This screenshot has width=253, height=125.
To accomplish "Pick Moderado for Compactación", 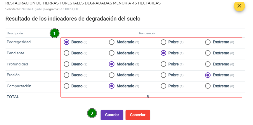I will click(x=112, y=86).
